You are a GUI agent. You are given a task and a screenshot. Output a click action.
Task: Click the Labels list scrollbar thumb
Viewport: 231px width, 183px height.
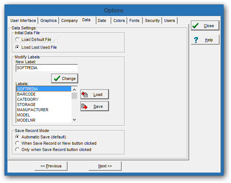click(x=75, y=96)
